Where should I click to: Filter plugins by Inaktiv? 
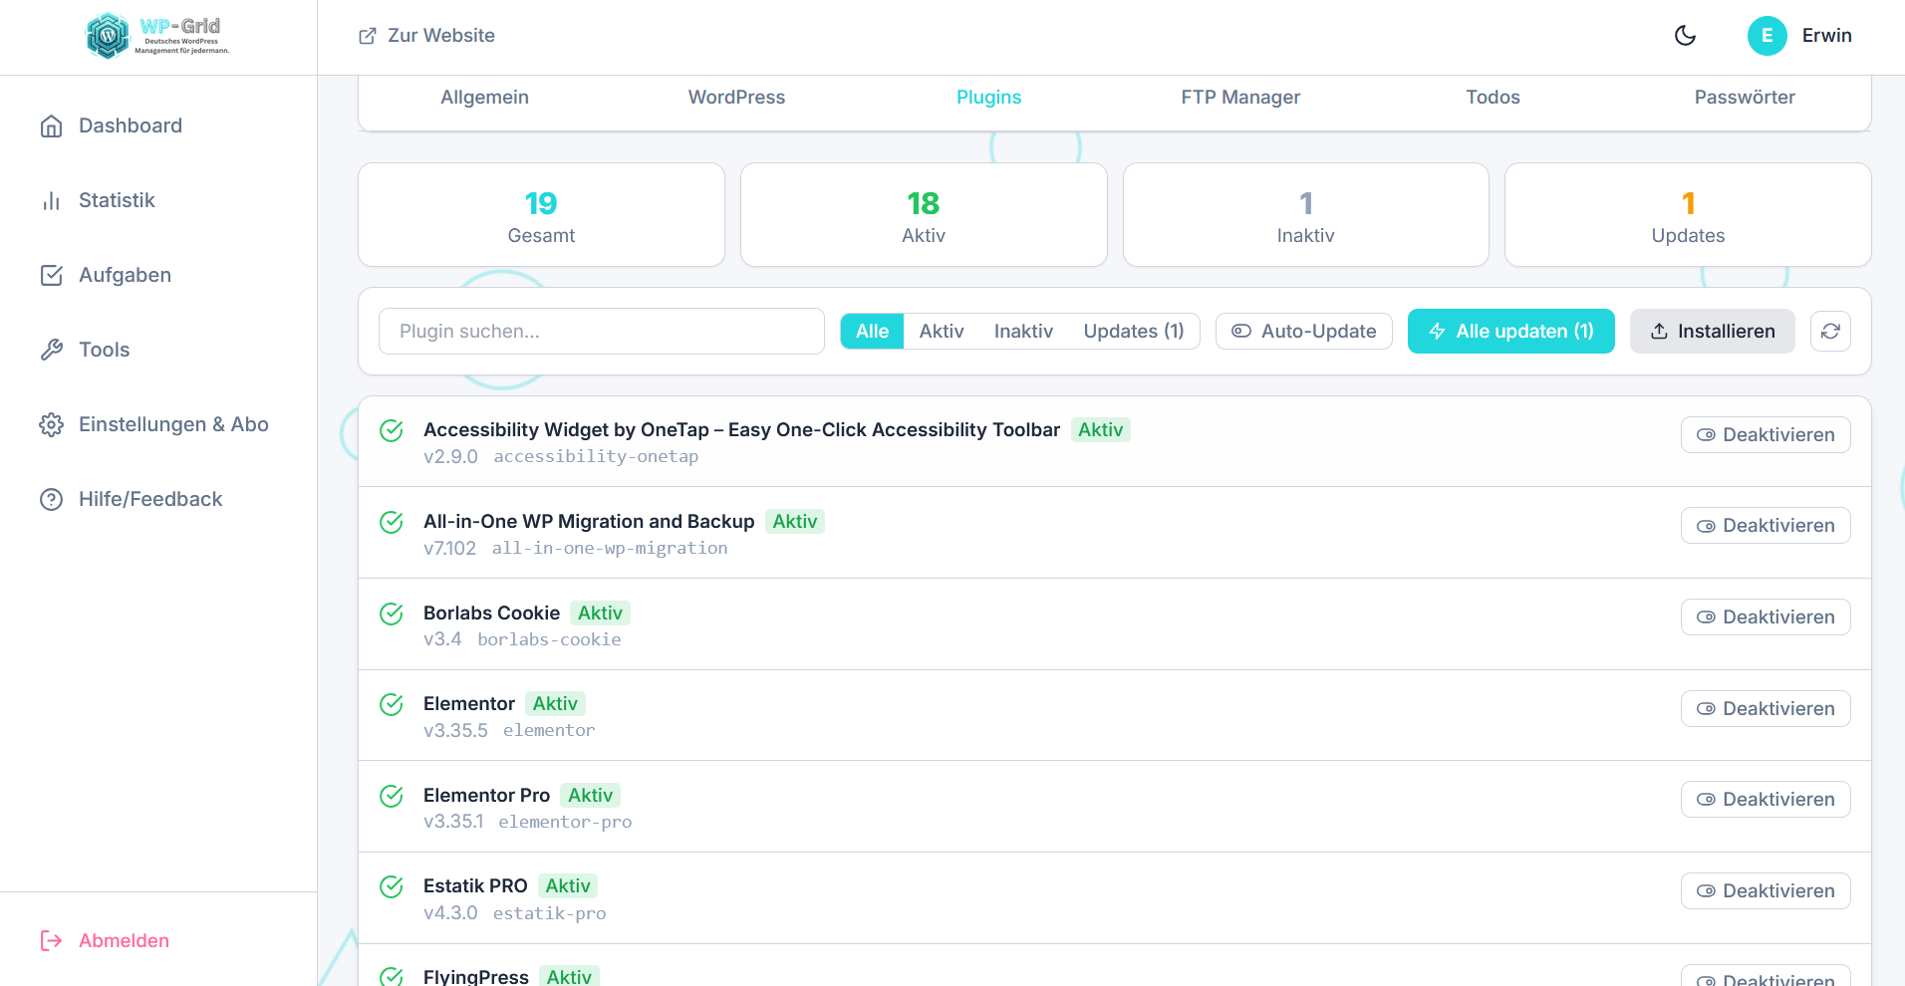point(1023,332)
